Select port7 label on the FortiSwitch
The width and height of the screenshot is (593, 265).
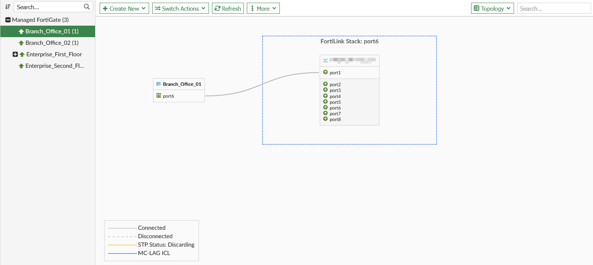point(335,114)
